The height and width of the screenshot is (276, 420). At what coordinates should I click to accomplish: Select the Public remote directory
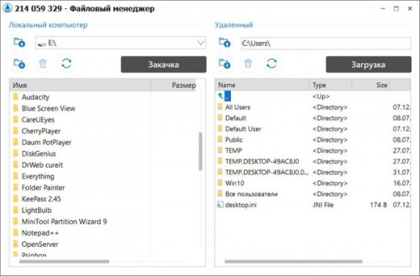230,140
